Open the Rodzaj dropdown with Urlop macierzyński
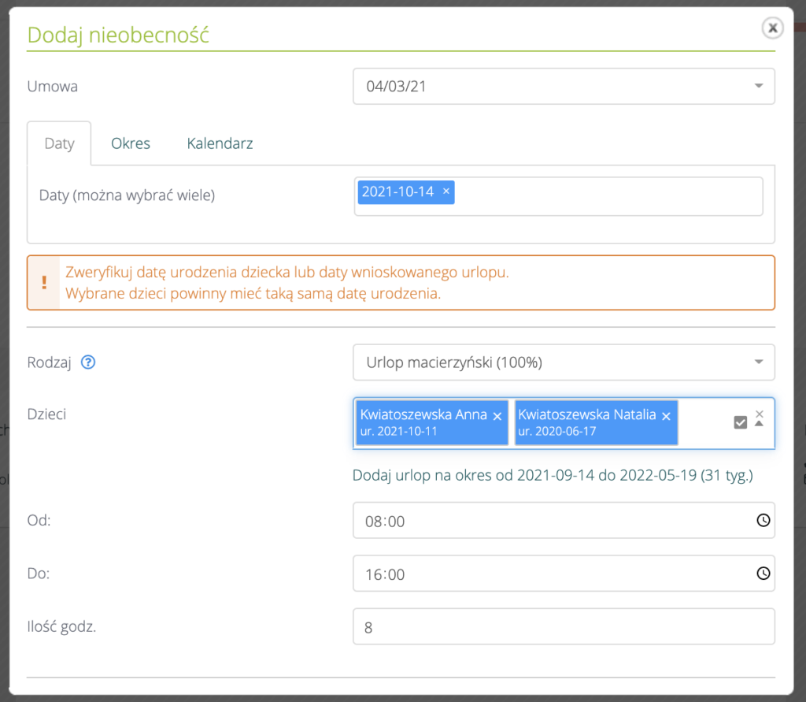Image resolution: width=806 pixels, height=702 pixels. (x=758, y=362)
